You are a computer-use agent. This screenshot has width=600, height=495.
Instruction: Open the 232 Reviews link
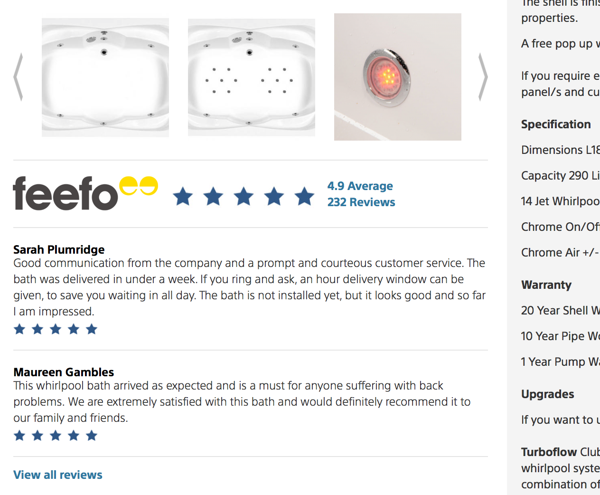click(x=361, y=202)
